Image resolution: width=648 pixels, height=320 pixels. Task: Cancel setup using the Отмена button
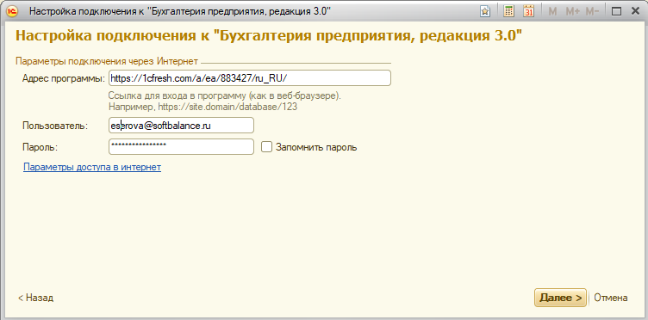click(x=610, y=298)
